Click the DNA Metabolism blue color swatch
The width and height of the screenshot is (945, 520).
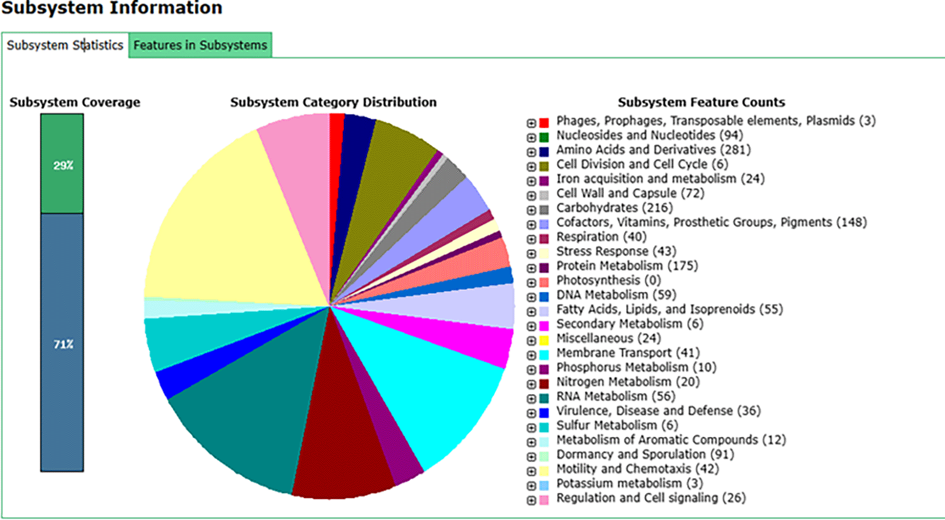pyautogui.click(x=544, y=297)
